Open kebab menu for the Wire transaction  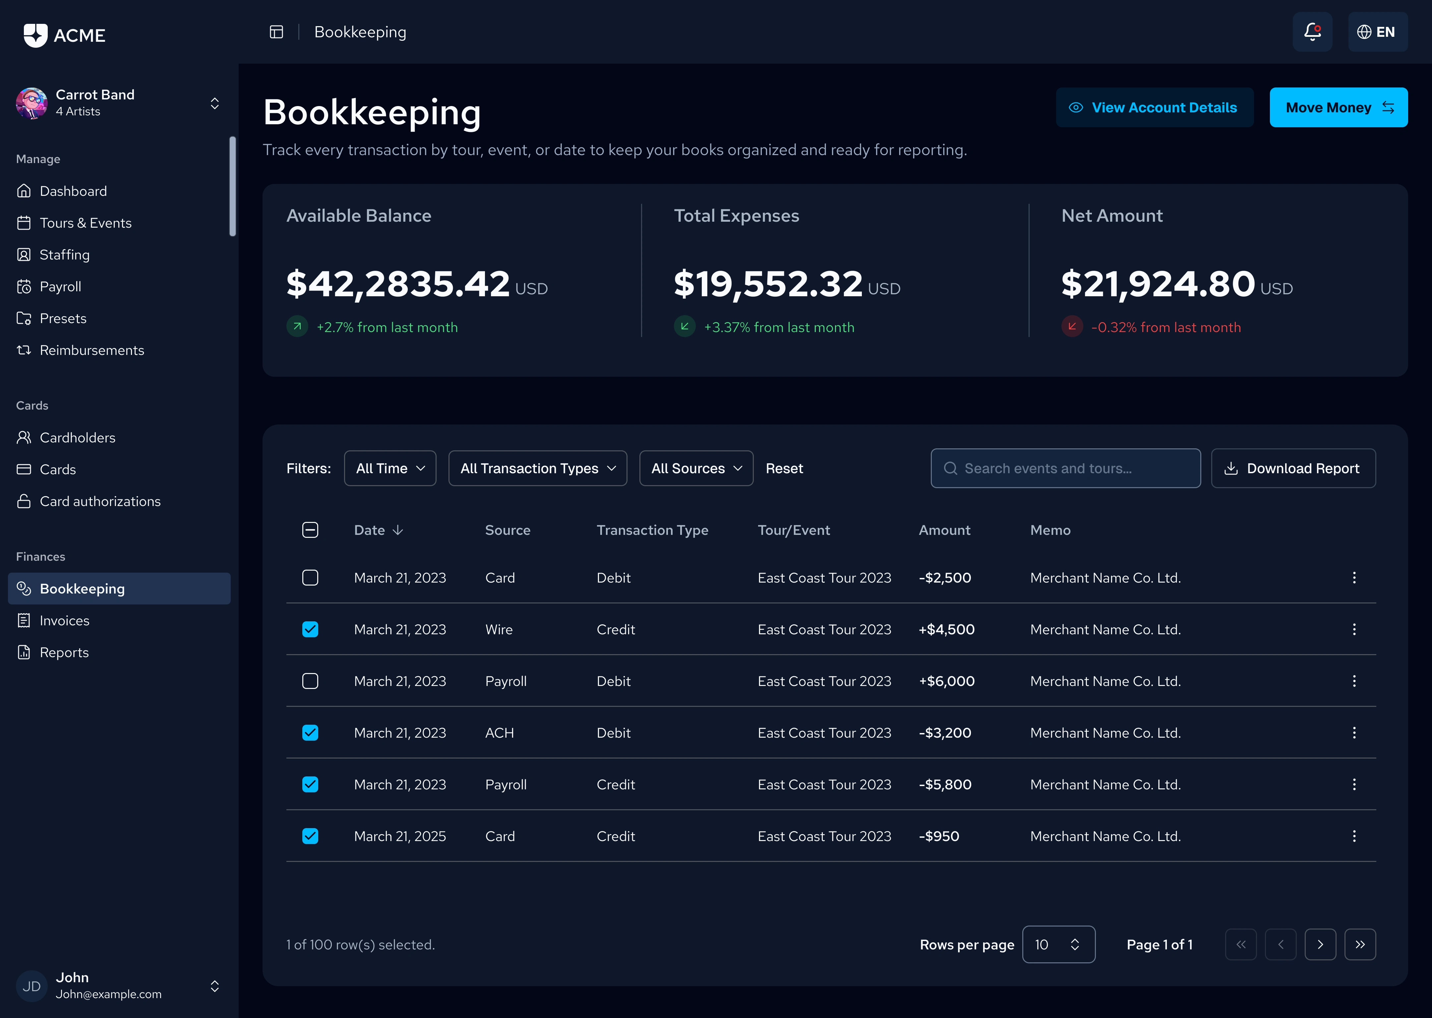[1354, 629]
